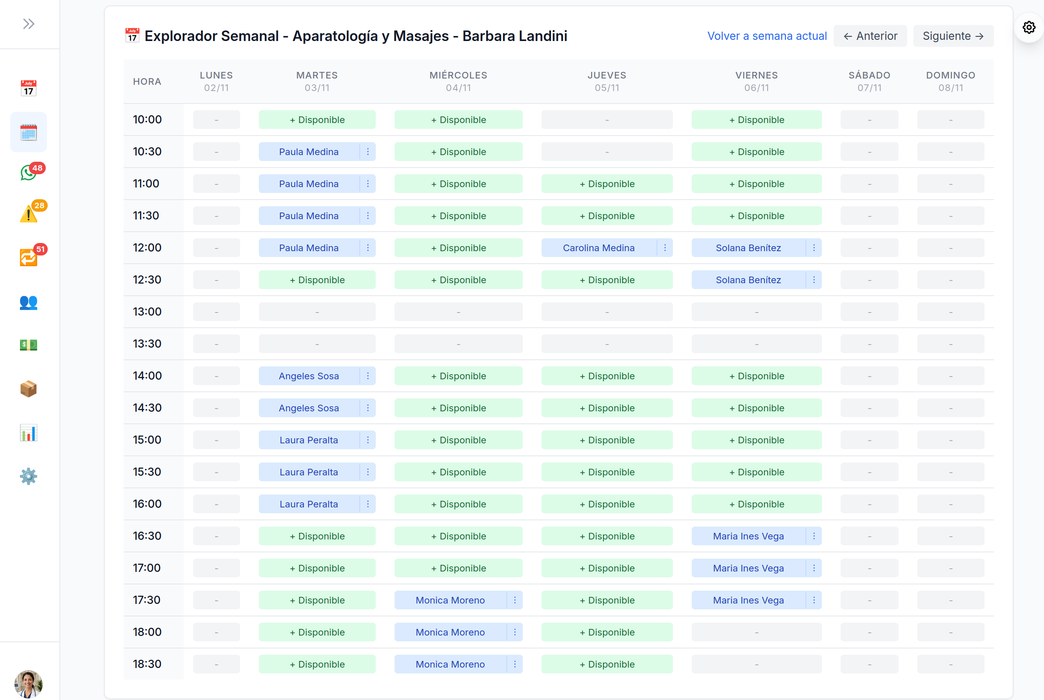
Task: Click the Miércoles 04/11 column header
Action: tap(459, 81)
